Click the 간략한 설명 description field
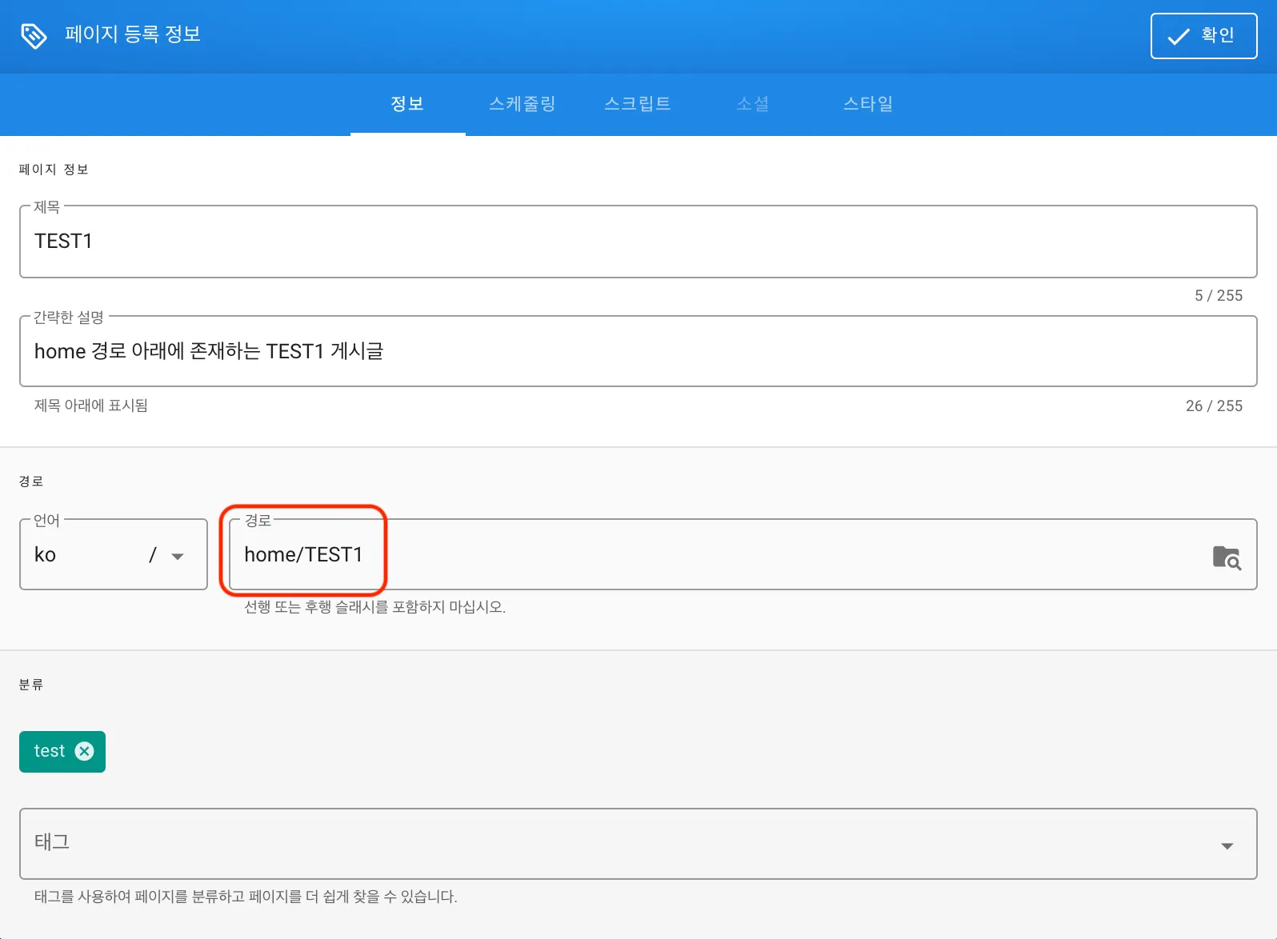 (x=638, y=351)
